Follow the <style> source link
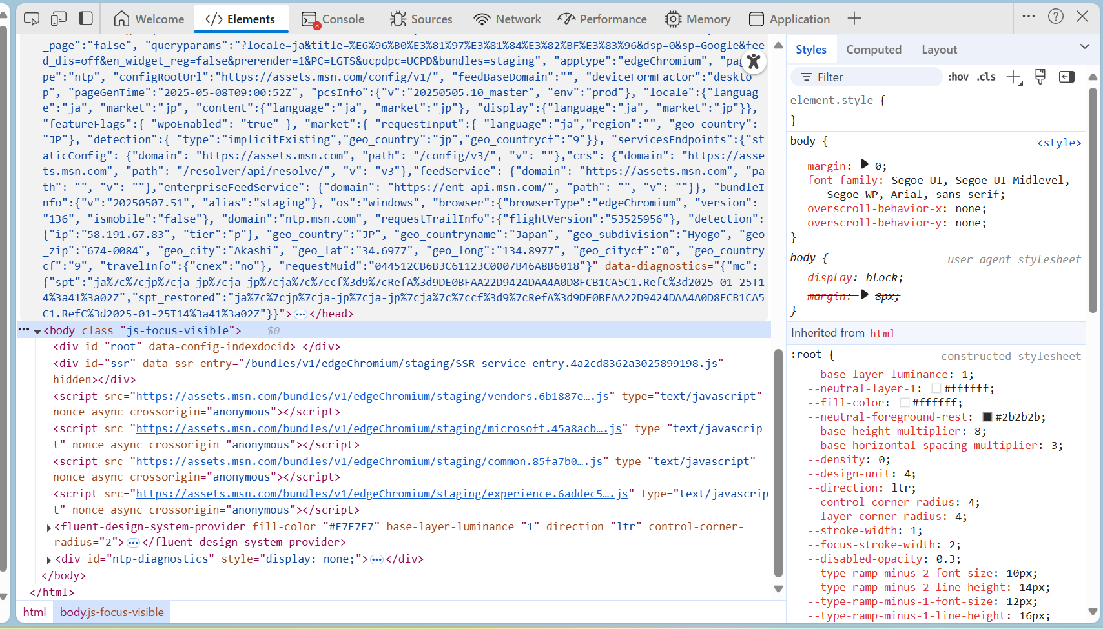 (x=1059, y=143)
